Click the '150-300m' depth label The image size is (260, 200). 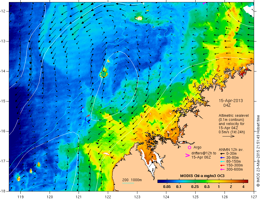click(235, 166)
